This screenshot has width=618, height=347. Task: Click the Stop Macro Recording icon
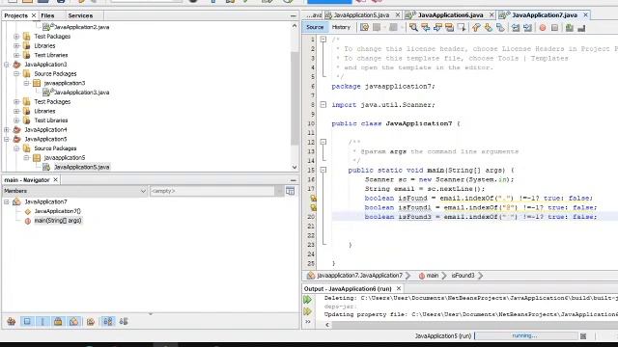554,28
